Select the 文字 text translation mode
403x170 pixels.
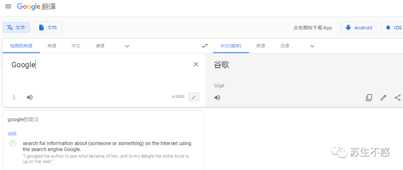tap(16, 28)
